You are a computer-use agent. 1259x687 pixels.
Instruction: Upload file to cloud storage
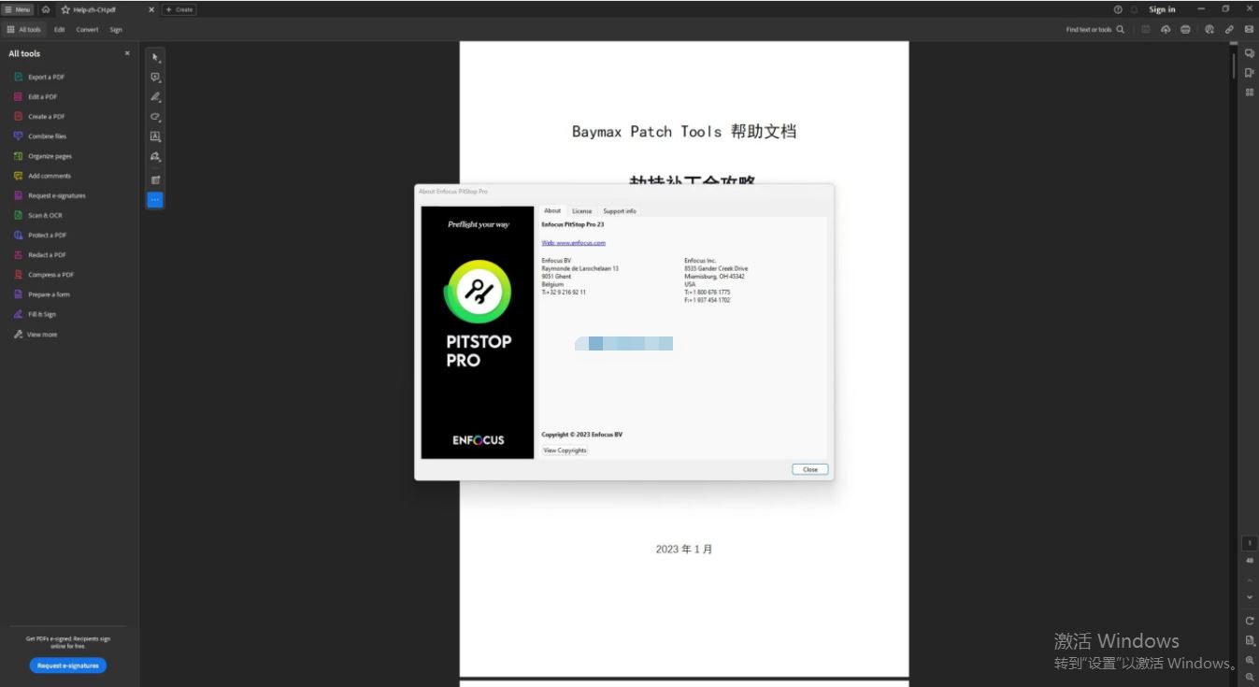[1166, 30]
